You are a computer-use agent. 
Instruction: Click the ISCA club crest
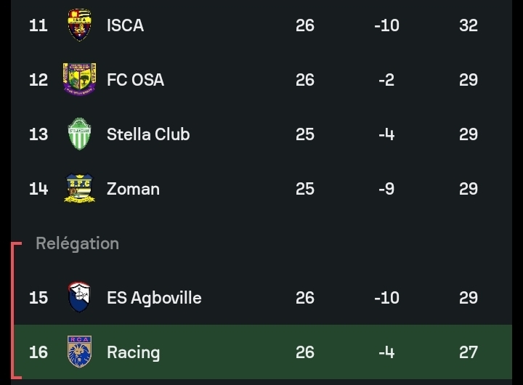tap(79, 25)
